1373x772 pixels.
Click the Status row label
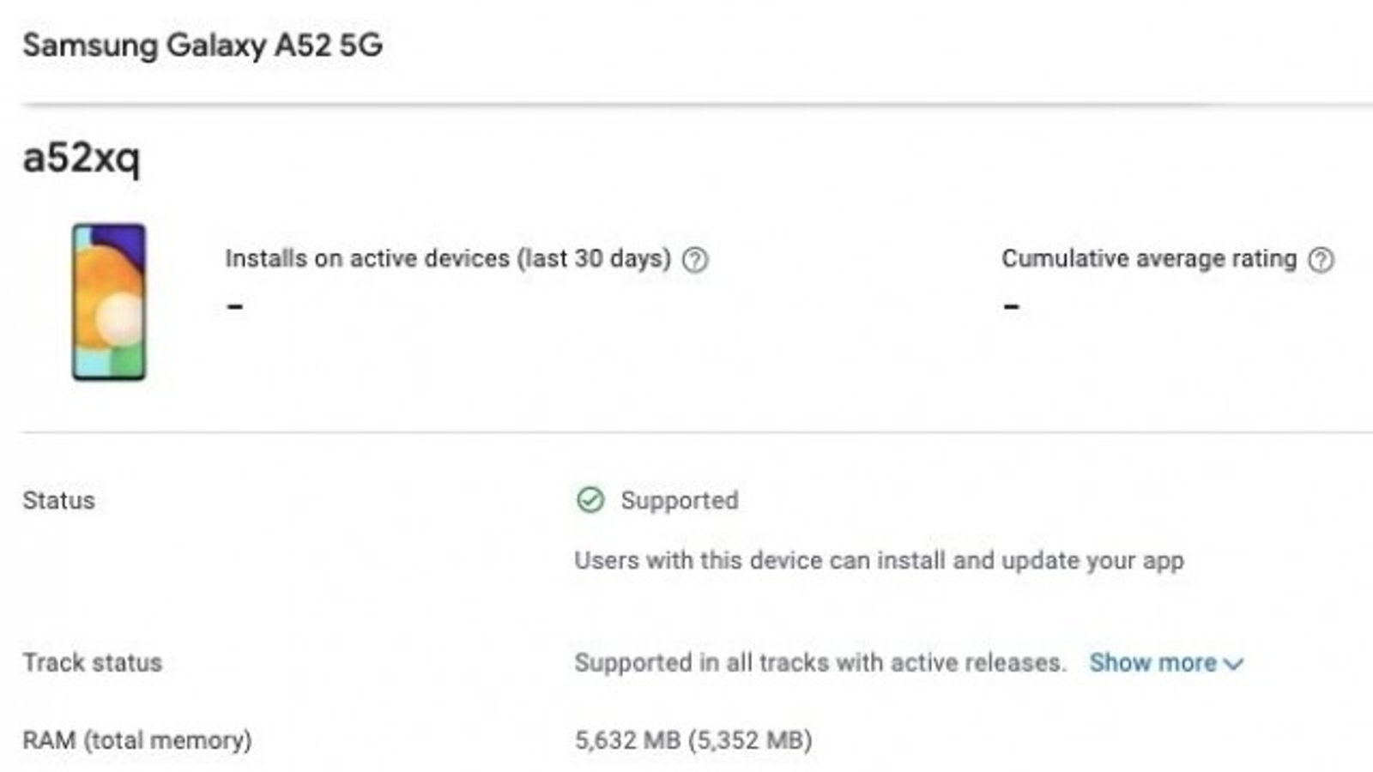click(59, 500)
